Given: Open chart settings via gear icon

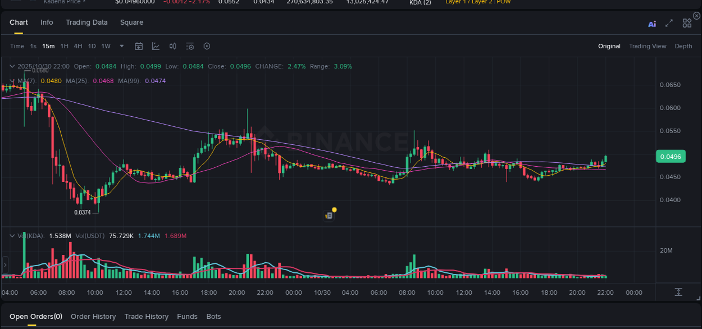Looking at the screenshot, I should point(207,46).
